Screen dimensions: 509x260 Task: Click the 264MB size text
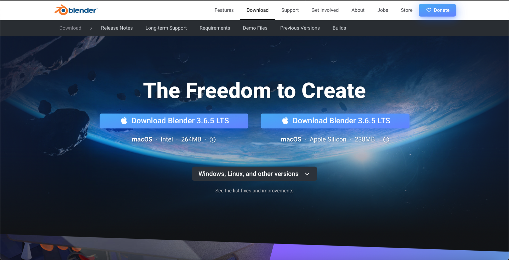pyautogui.click(x=191, y=139)
